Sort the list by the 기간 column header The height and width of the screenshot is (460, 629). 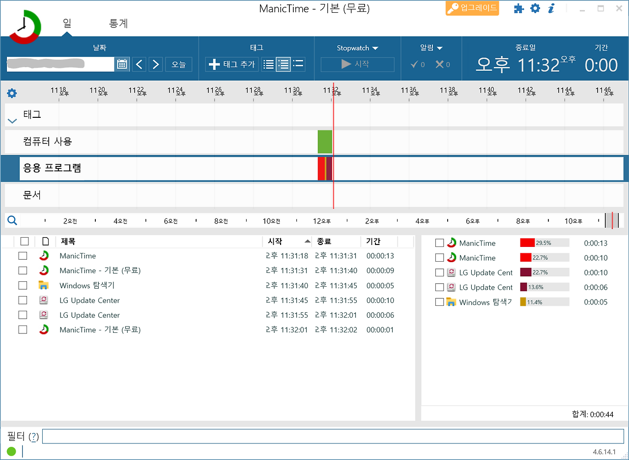point(373,241)
